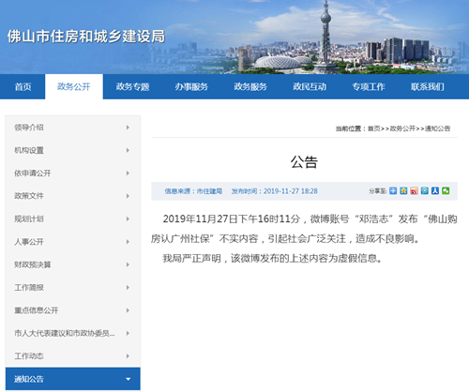Click 首页 link in breadcrumb
Screen dimensions: 469x392
(373, 128)
